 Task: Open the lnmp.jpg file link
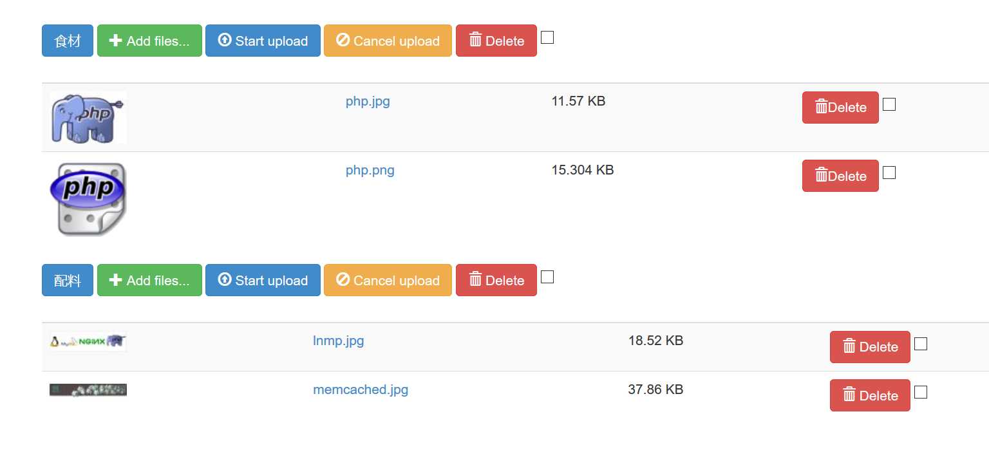tap(339, 341)
